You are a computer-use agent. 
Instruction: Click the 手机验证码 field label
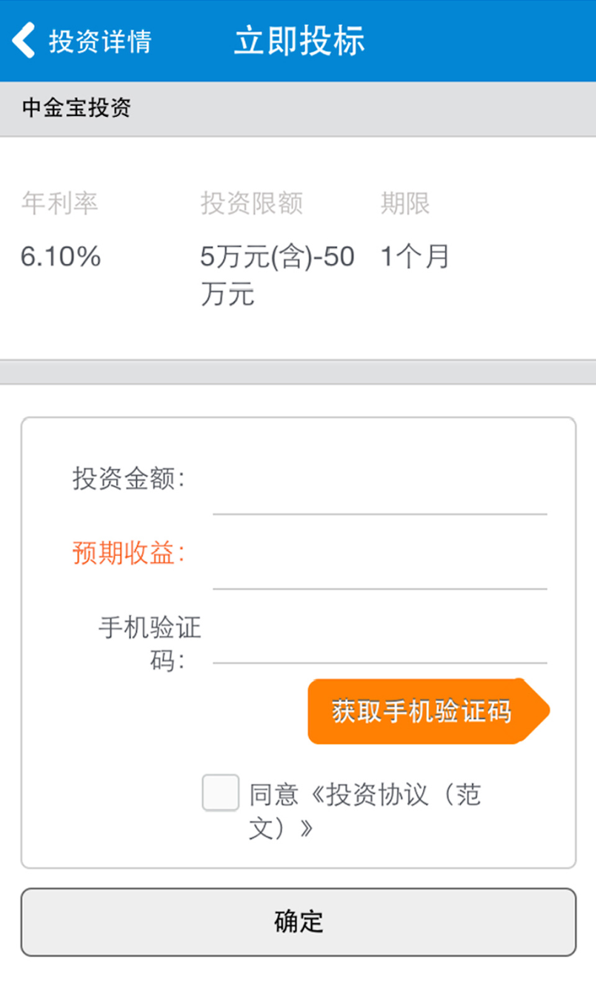pos(150,644)
